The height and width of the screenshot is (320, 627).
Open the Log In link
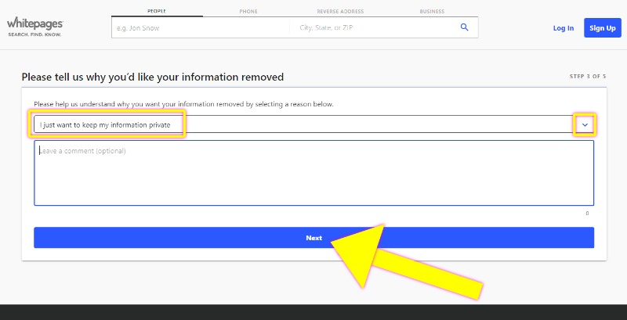[564, 28]
